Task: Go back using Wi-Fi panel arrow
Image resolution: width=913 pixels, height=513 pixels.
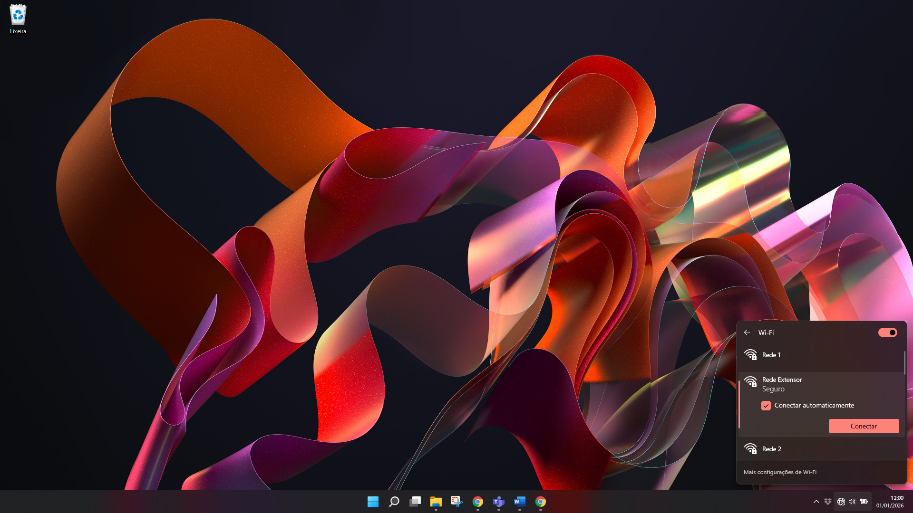Action: click(747, 332)
